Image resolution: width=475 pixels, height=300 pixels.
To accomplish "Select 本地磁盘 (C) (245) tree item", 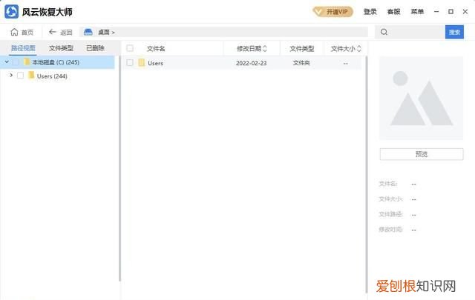I will coord(57,62).
